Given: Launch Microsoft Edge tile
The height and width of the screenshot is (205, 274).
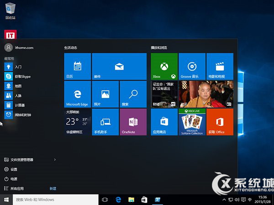Looking at the screenshot, I should [78, 94].
